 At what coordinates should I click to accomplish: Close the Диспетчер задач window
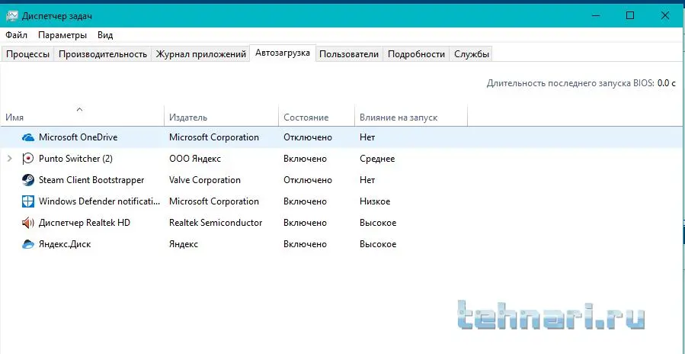[665, 16]
